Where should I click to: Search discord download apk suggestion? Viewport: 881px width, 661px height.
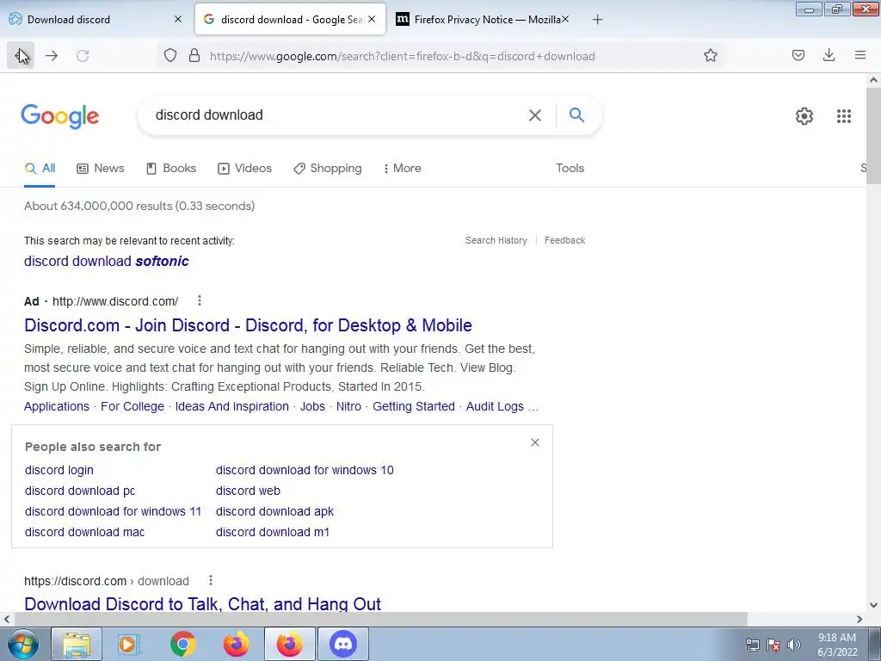[x=274, y=511]
